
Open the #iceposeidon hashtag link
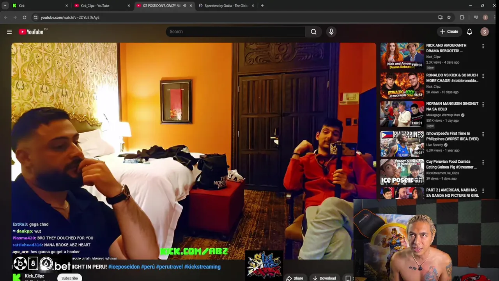(x=124, y=267)
